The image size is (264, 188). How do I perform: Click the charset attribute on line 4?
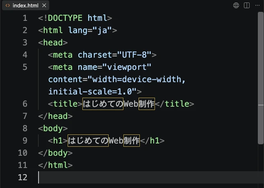coord(97,55)
